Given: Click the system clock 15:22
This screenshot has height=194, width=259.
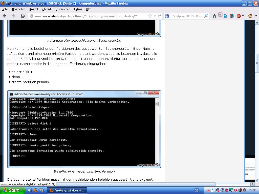Looking at the screenshot, I should (252, 190).
